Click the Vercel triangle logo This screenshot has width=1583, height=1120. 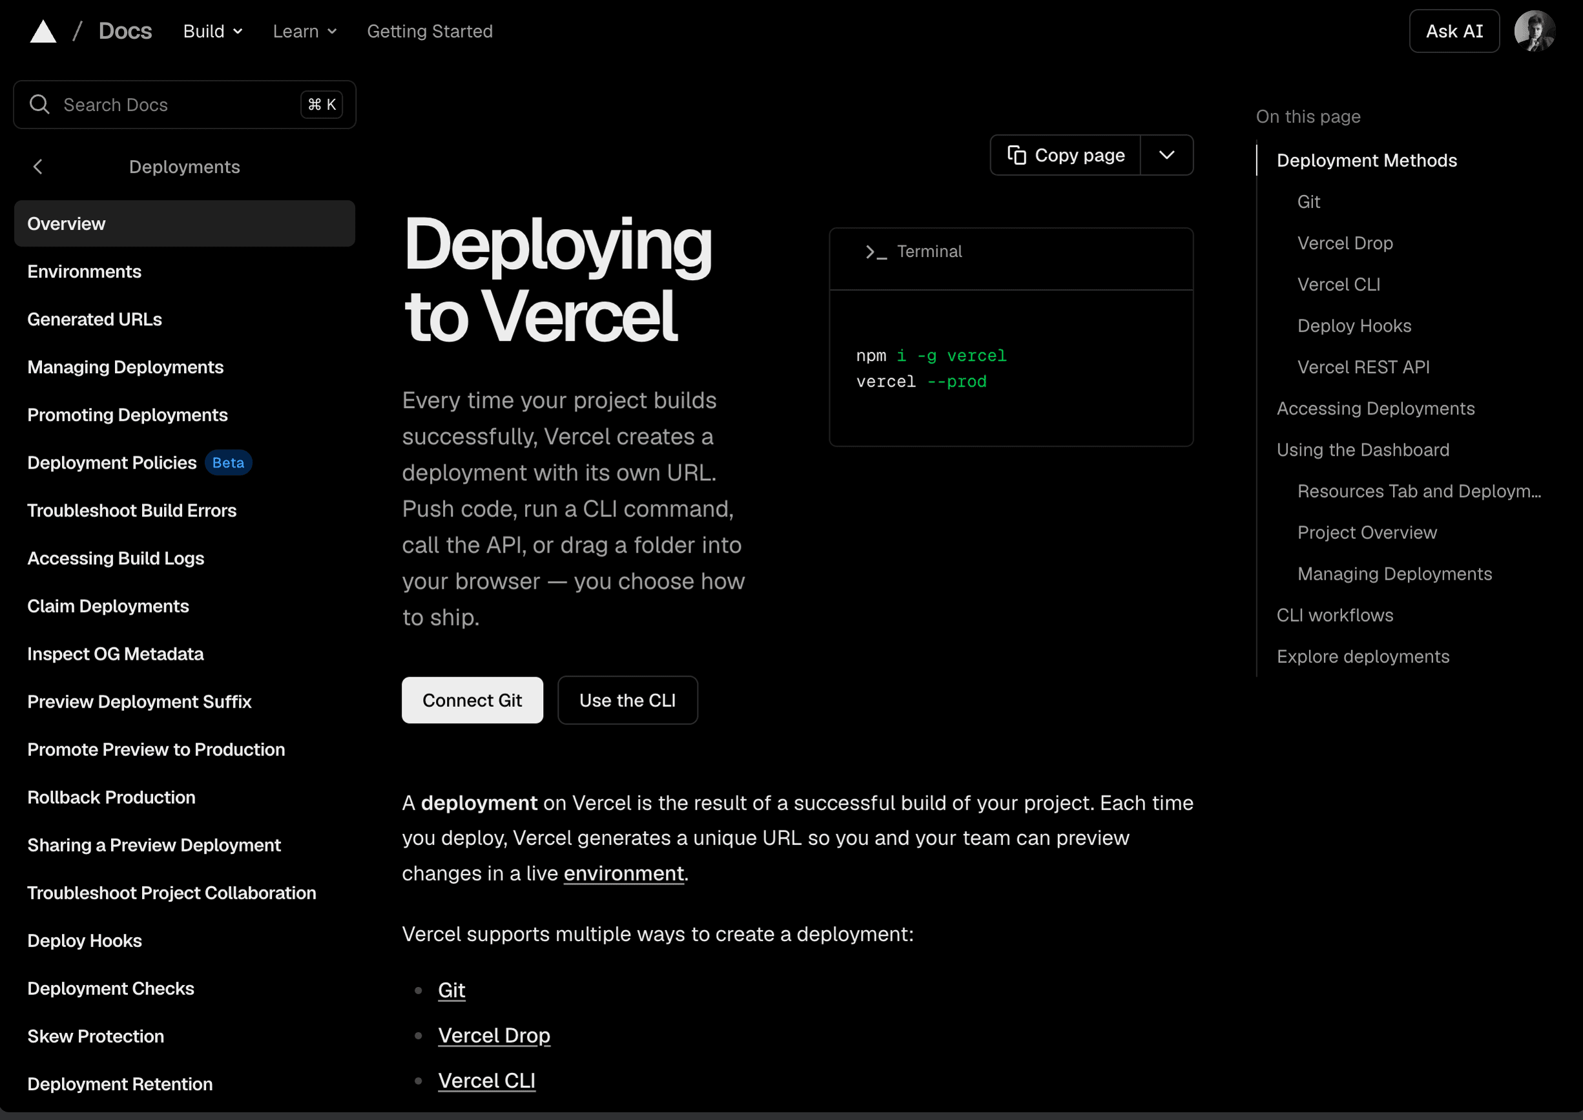(x=43, y=31)
